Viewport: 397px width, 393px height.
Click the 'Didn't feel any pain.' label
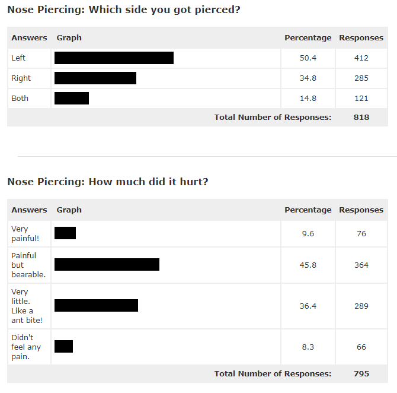pyautogui.click(x=26, y=347)
